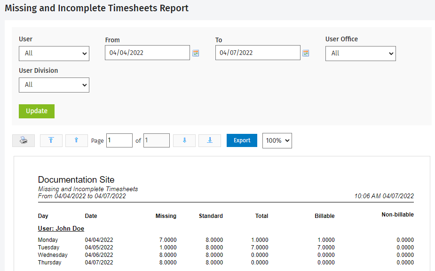Click the next page arrow icon

[184, 140]
